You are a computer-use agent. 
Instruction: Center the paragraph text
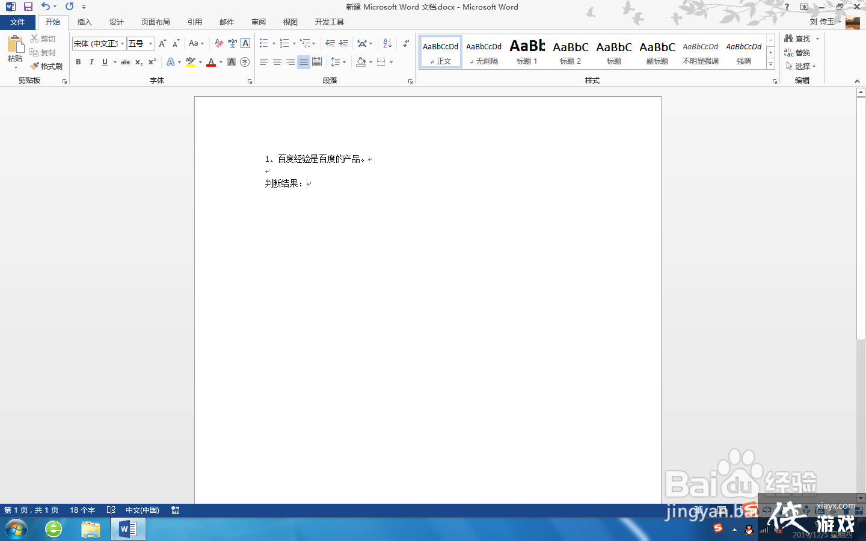[x=277, y=62]
